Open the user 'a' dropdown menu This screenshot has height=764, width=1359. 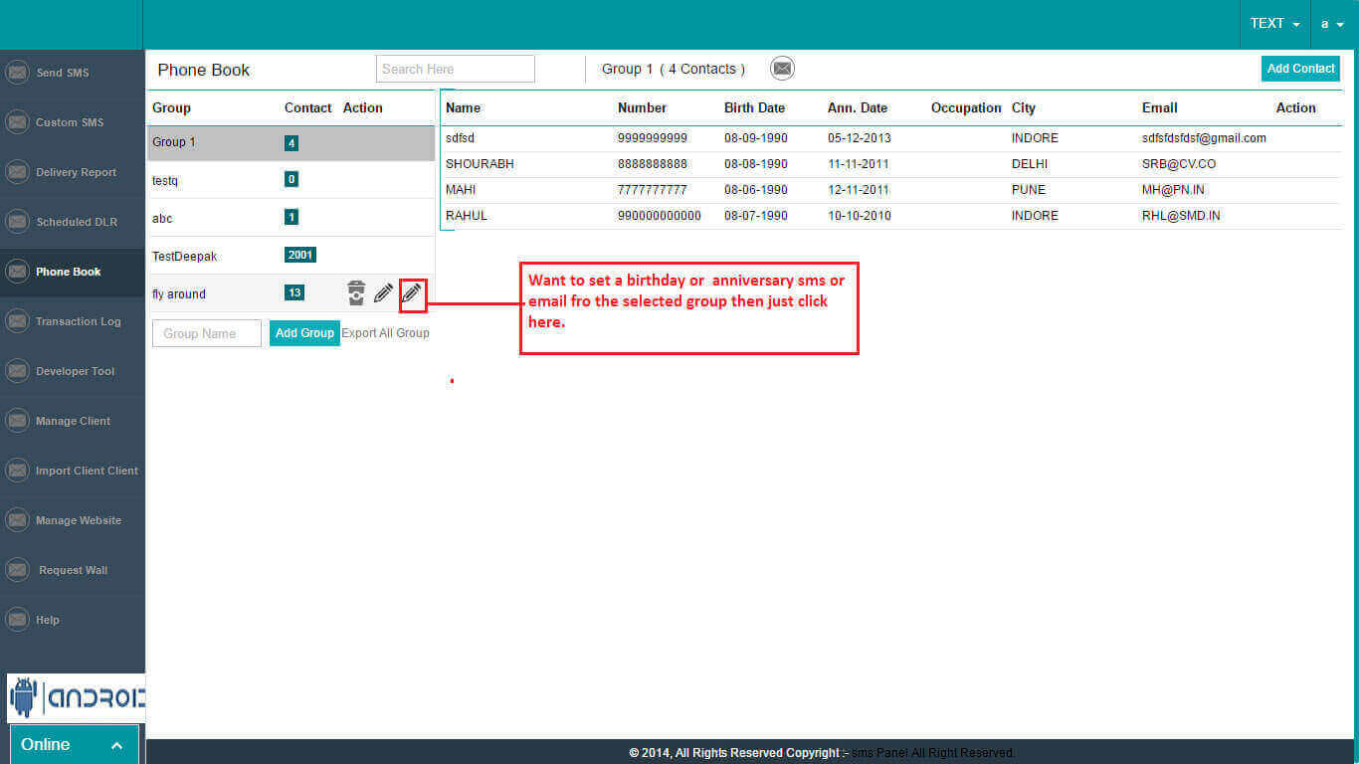click(1332, 24)
